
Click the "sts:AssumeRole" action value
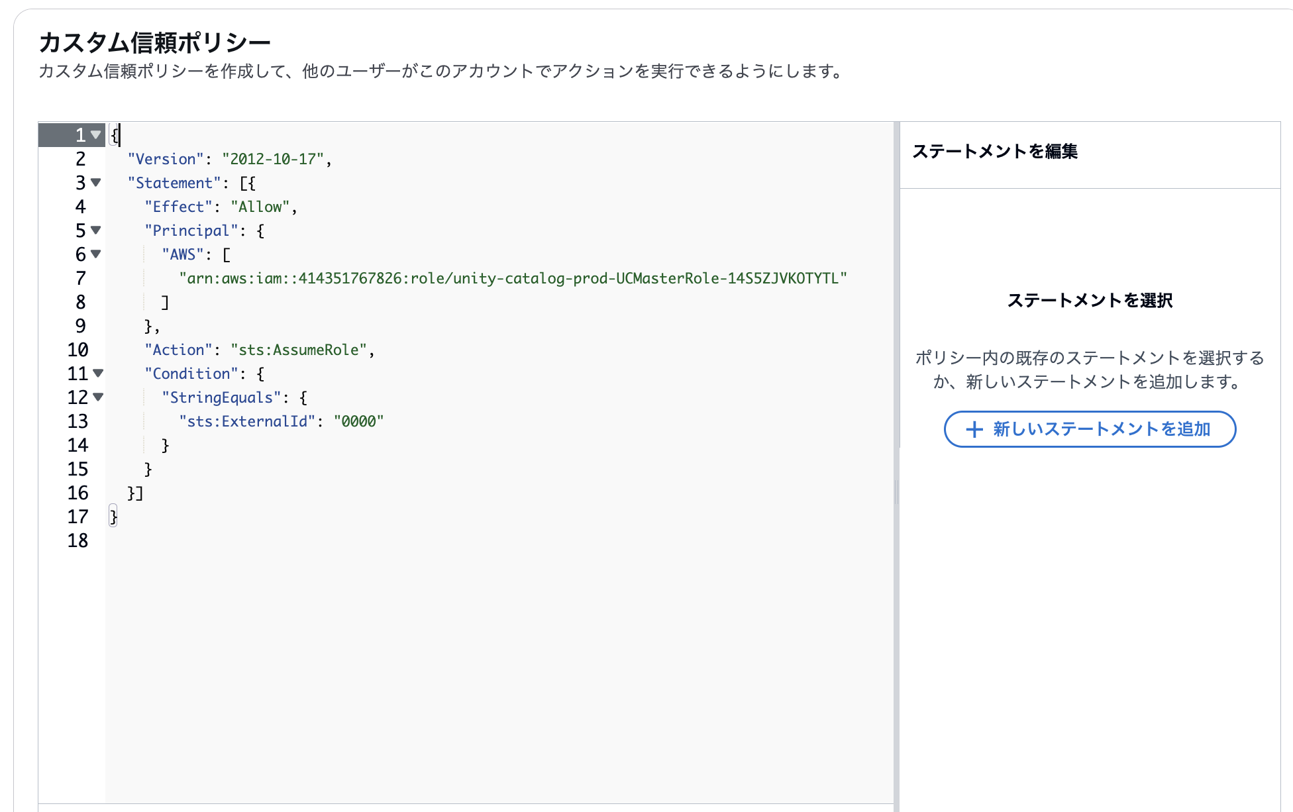pyautogui.click(x=298, y=350)
